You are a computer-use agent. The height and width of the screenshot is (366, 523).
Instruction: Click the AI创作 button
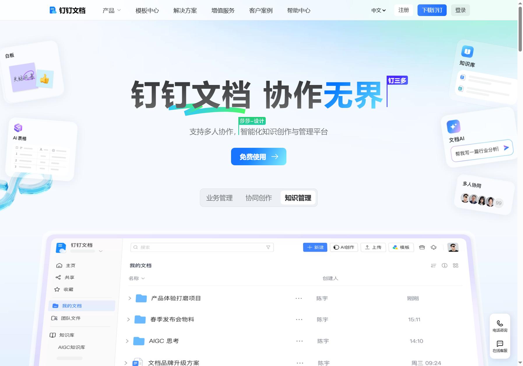tap(344, 247)
